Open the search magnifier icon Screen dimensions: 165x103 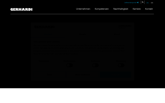point(142,2)
